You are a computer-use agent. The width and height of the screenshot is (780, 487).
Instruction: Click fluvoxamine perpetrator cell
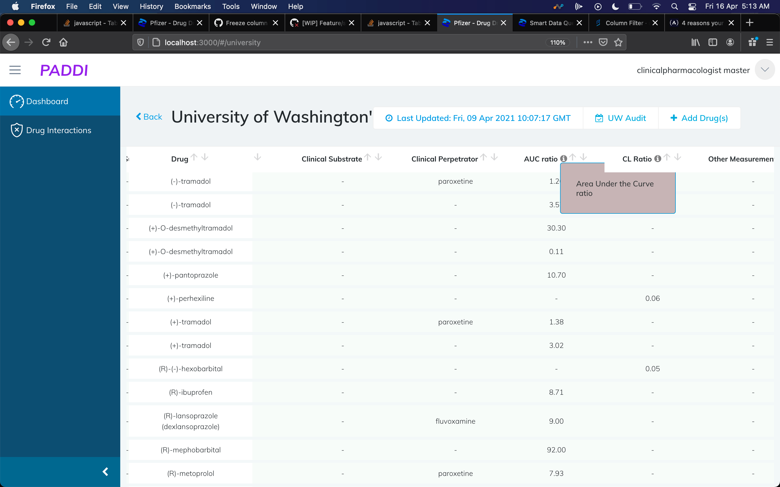[x=455, y=421]
